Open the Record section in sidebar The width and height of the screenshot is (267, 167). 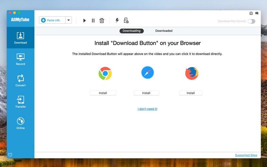point(20,59)
